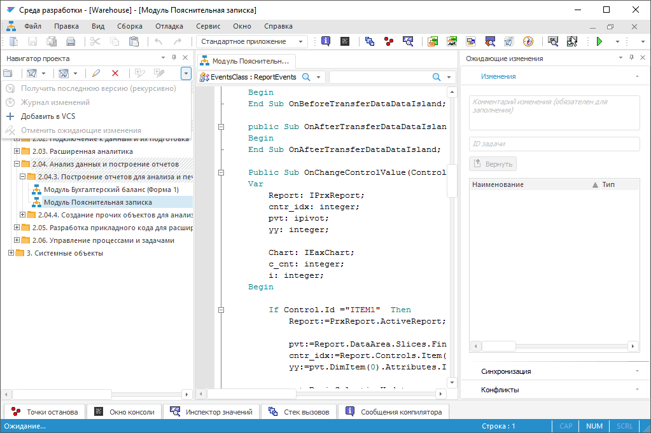Click the call stack toolbar icon
The image size is (651, 433).
click(369, 41)
